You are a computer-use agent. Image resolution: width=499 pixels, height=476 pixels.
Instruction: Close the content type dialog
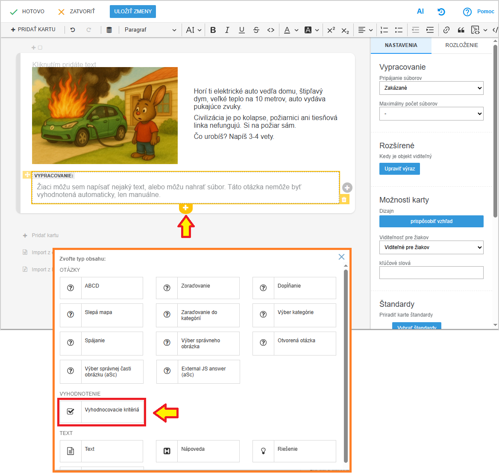(x=341, y=257)
